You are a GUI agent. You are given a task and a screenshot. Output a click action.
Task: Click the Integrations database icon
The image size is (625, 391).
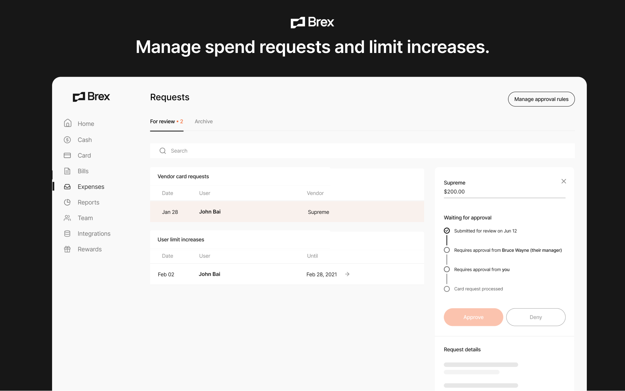pyautogui.click(x=67, y=233)
